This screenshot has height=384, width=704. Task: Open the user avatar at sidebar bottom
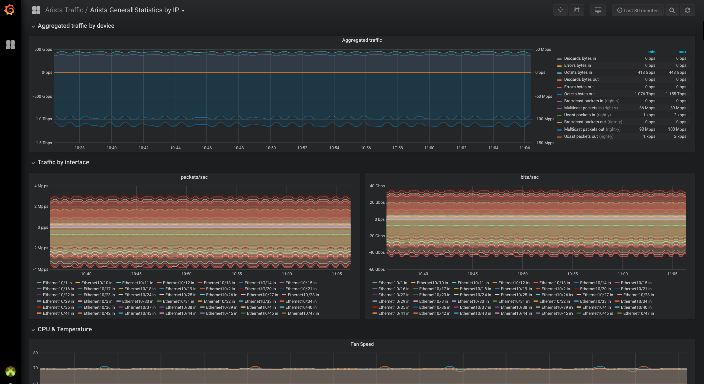pos(10,372)
